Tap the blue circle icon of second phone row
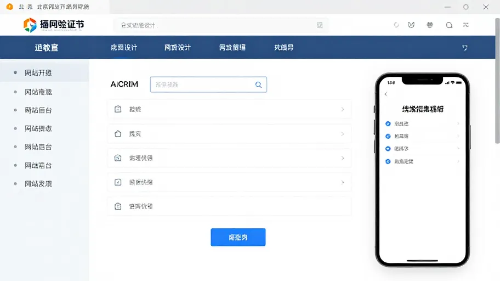 (388, 136)
